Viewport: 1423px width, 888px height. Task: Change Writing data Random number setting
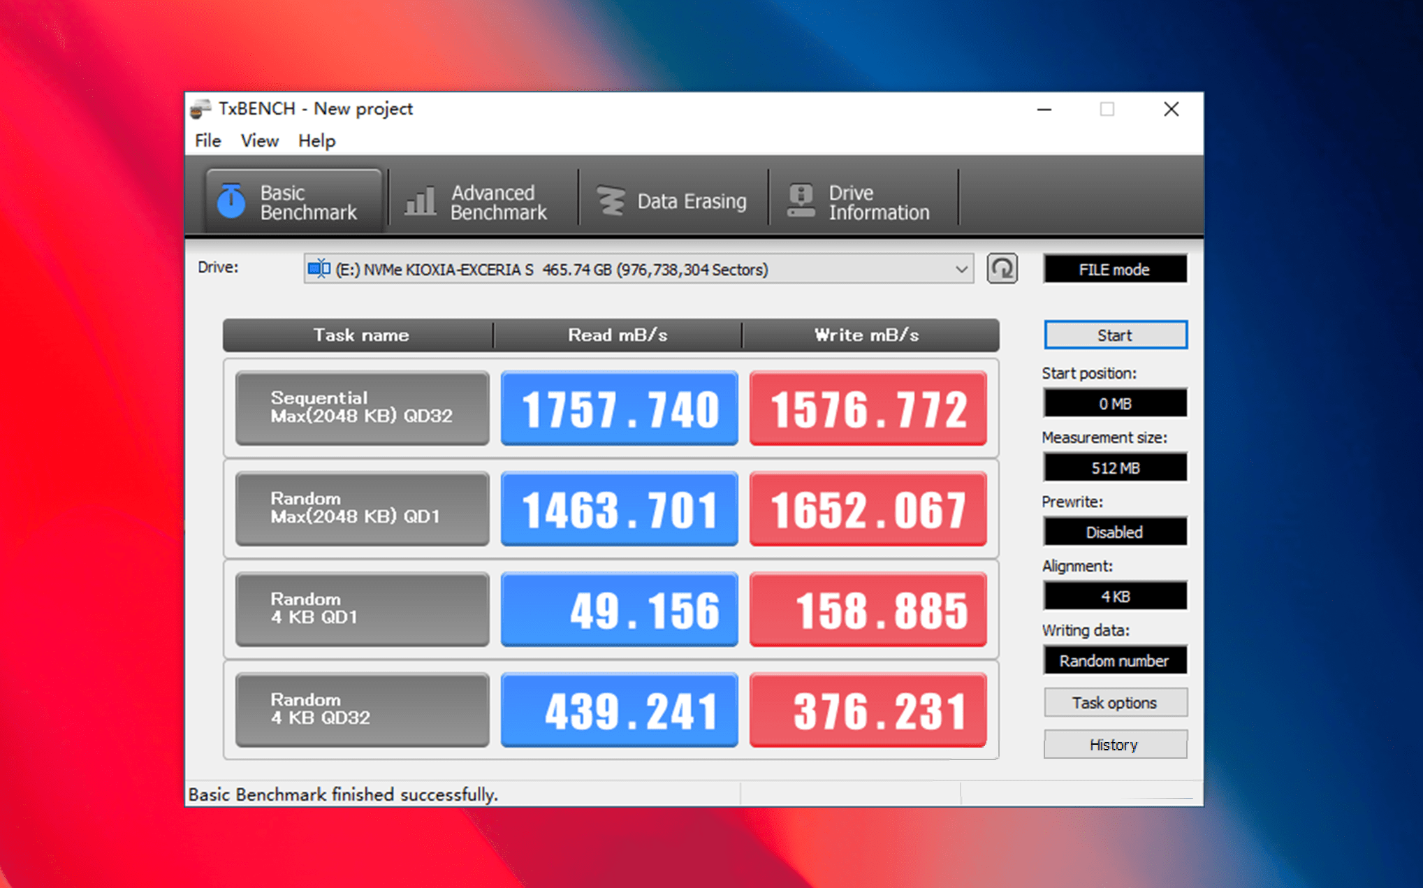coord(1115,660)
